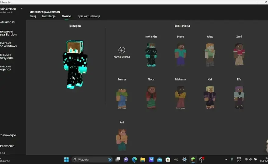Open Aktualności in the sidebar
Image resolution: width=268 pixels, height=164 pixels.
7,22
